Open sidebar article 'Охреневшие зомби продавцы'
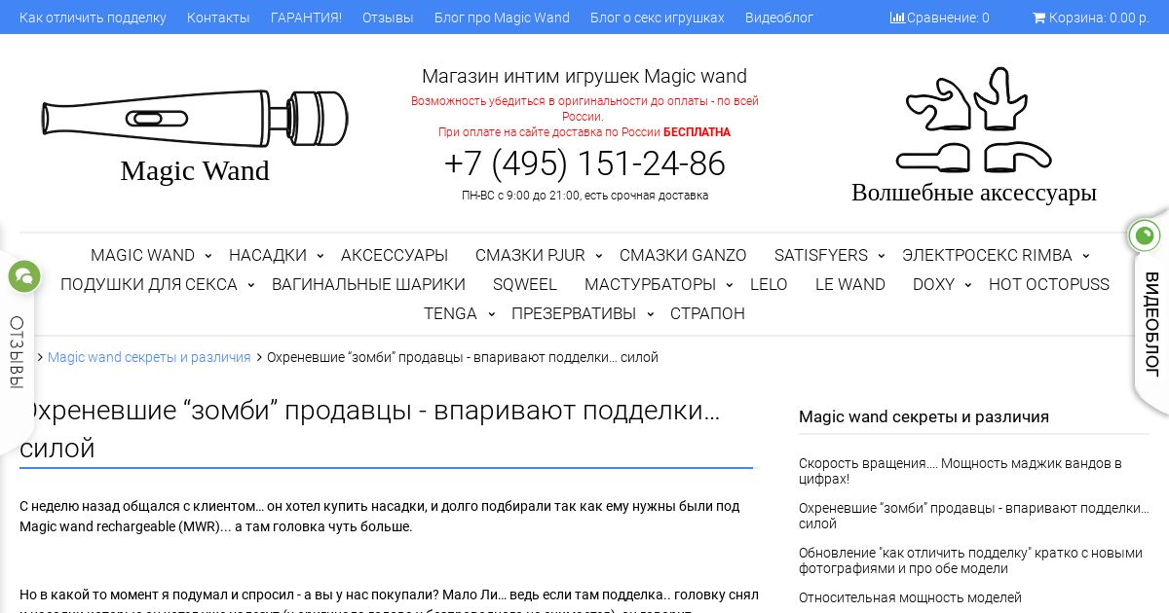This screenshot has width=1169, height=613. click(974, 516)
